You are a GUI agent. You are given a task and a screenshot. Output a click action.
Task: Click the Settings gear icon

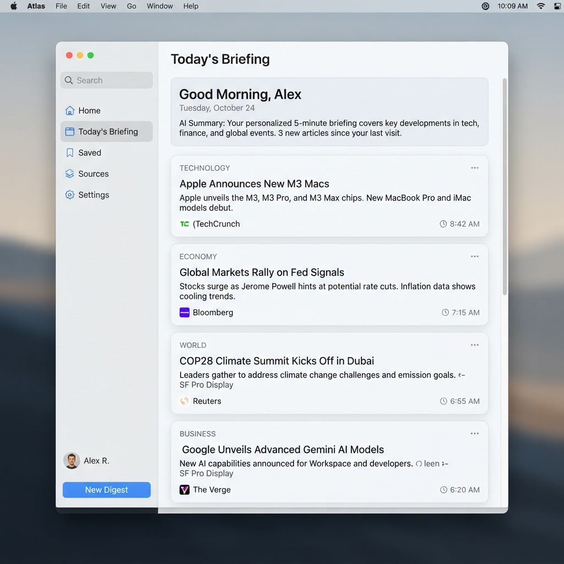click(70, 194)
